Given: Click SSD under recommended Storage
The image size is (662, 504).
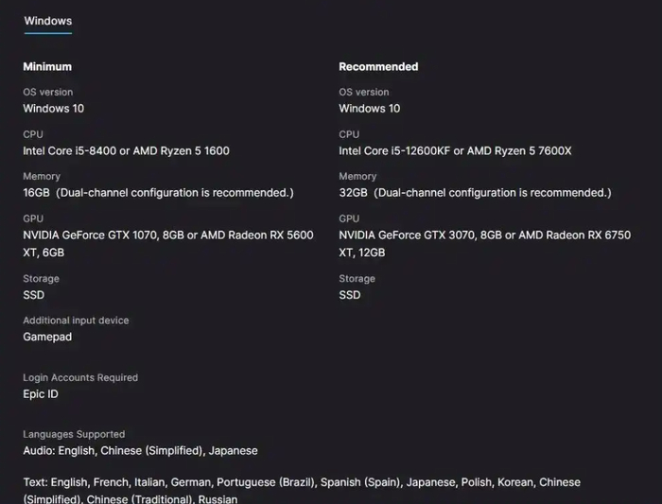Looking at the screenshot, I should [350, 295].
